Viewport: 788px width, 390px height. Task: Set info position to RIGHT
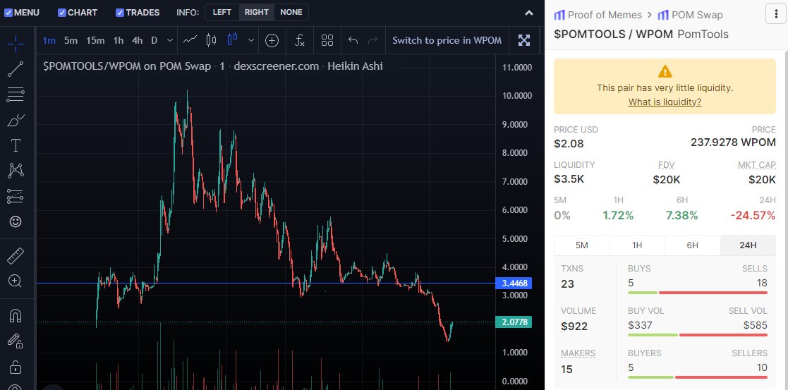tap(257, 12)
